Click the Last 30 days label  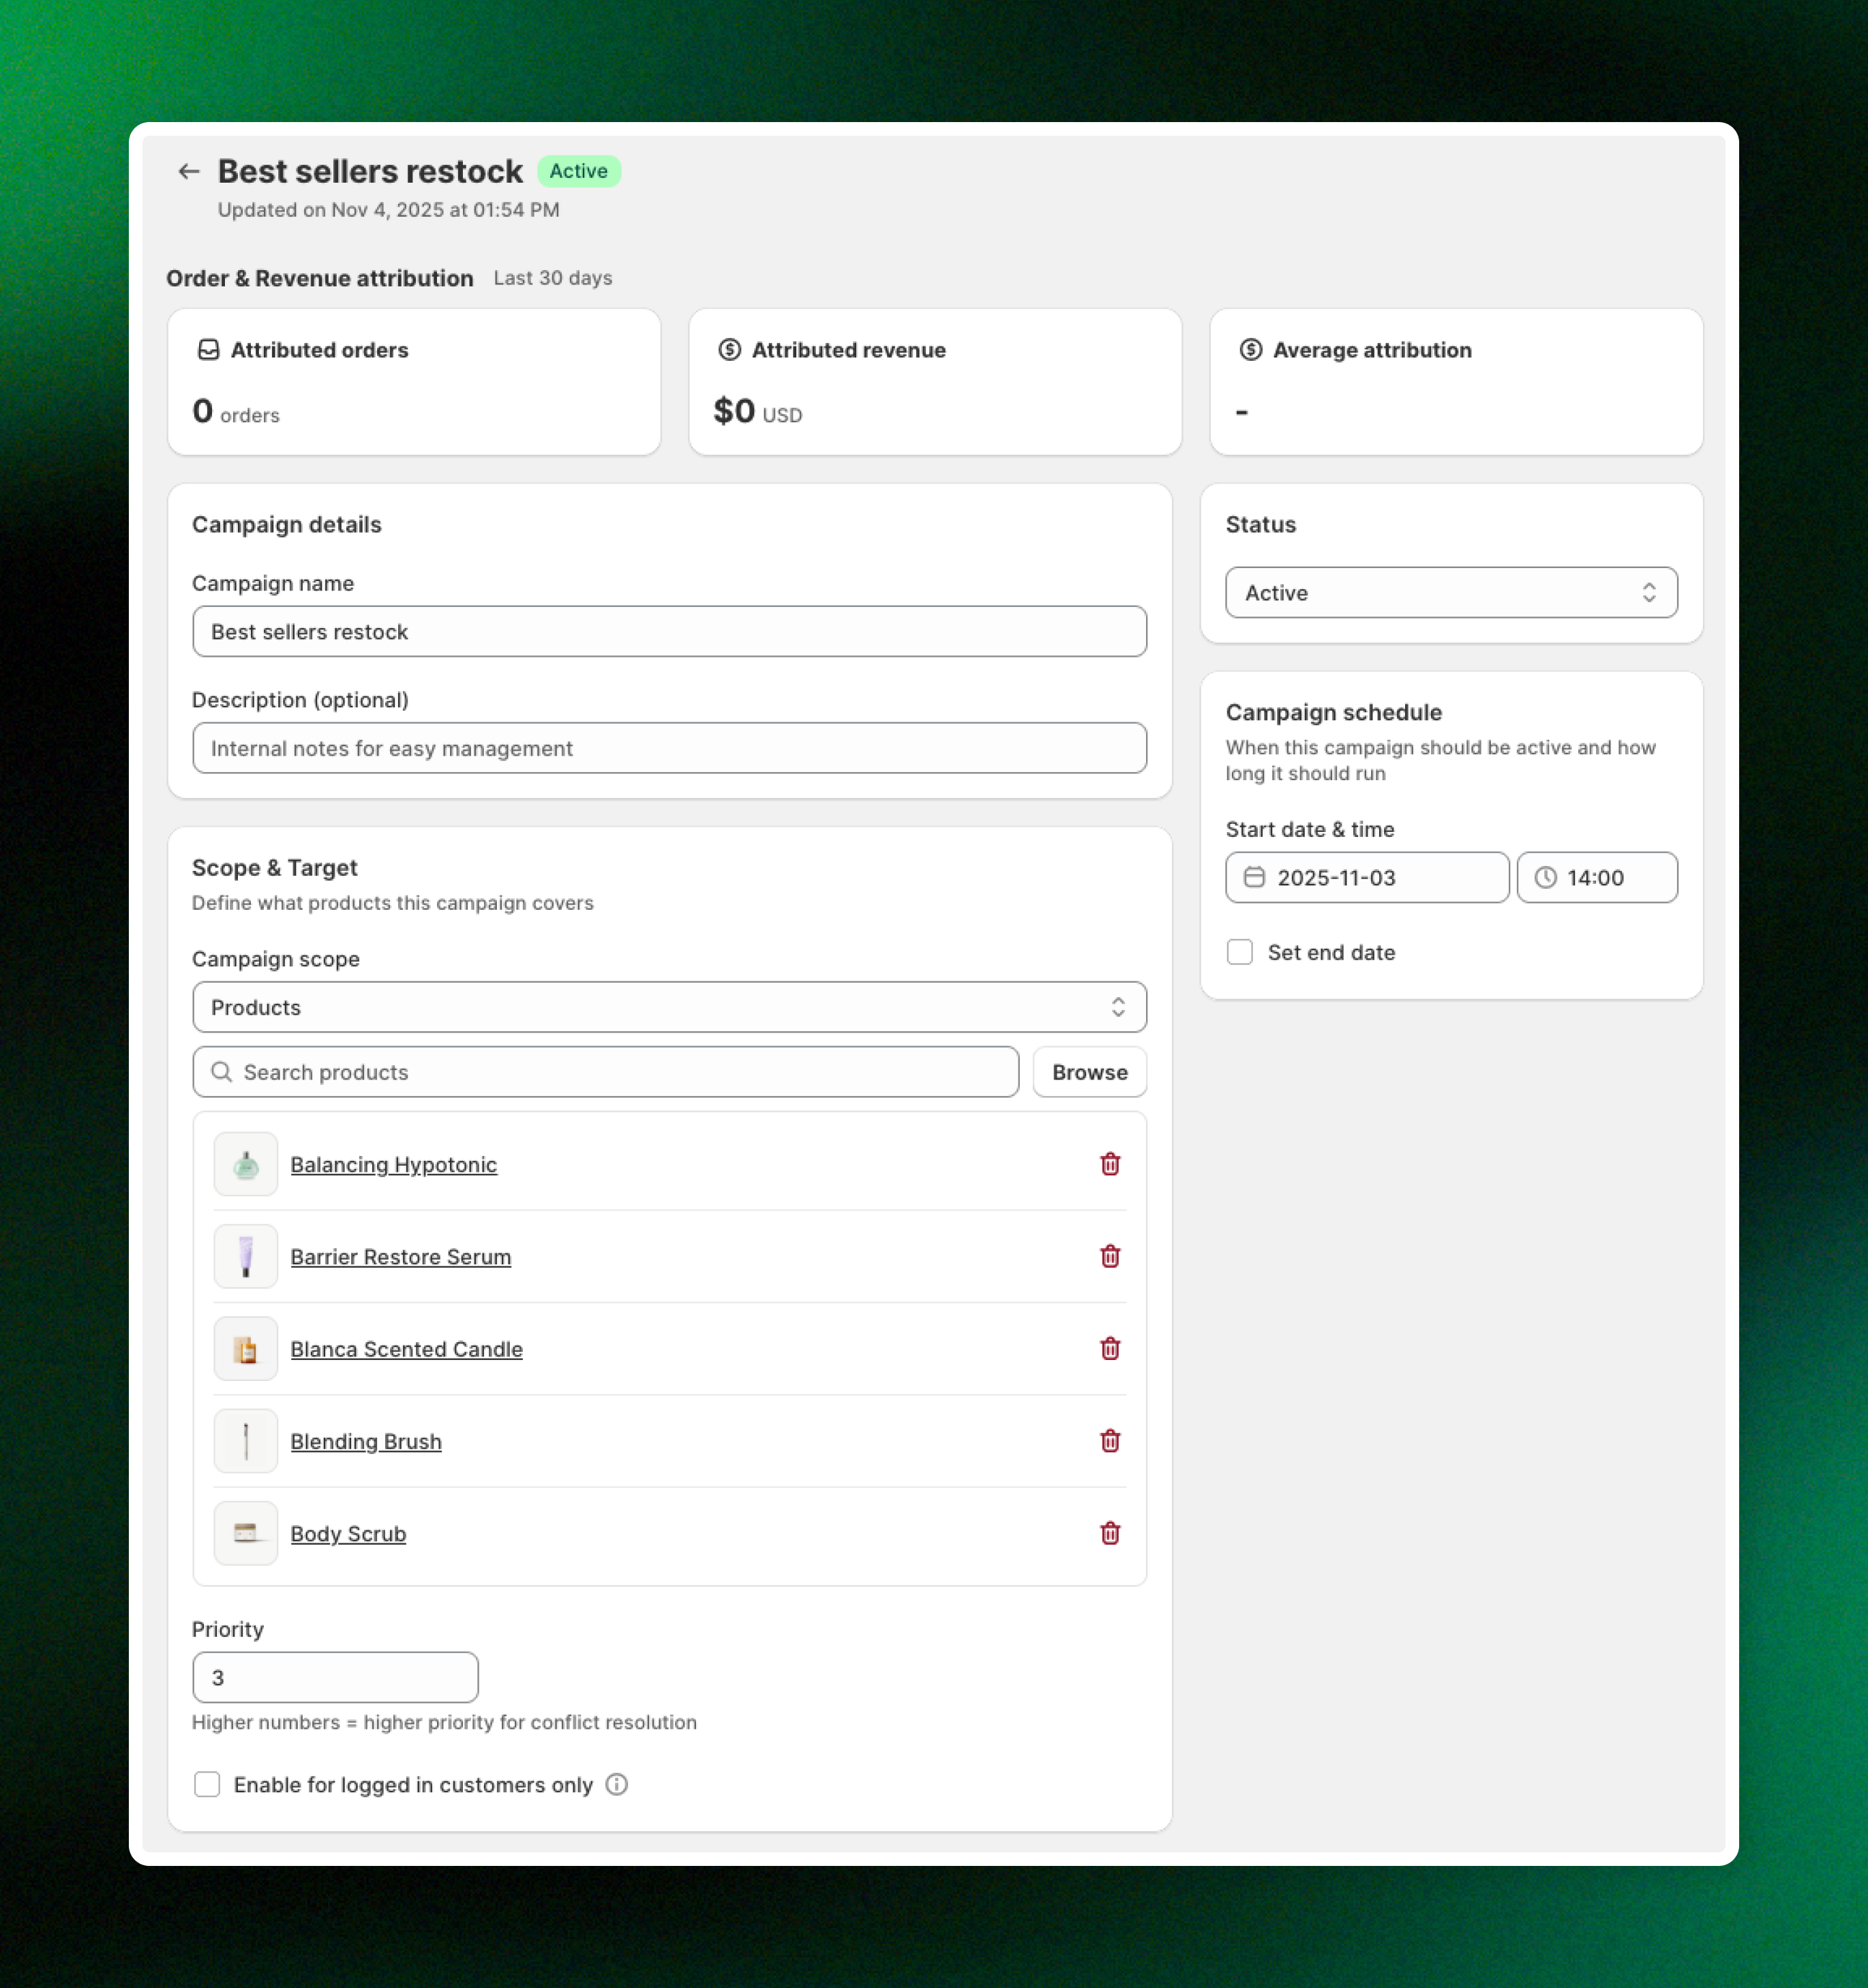(553, 278)
